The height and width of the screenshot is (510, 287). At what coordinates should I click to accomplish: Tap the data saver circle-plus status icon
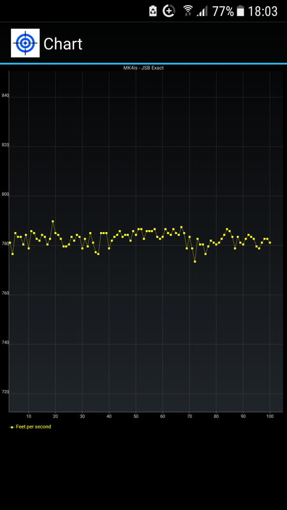click(169, 11)
